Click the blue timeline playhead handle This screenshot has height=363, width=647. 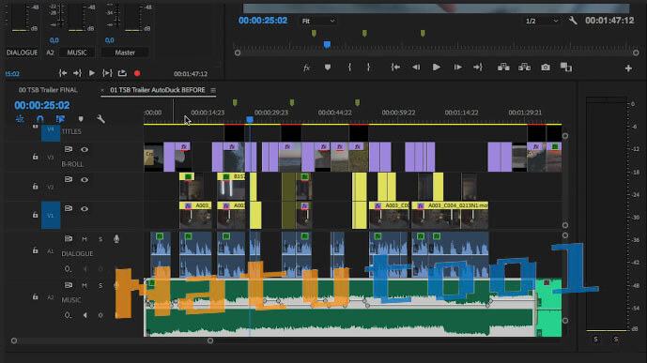pyautogui.click(x=250, y=119)
